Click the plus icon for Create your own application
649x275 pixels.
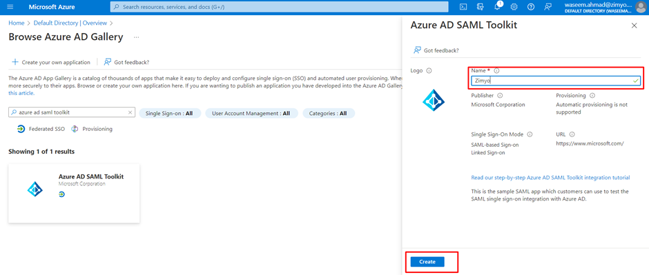(x=15, y=62)
